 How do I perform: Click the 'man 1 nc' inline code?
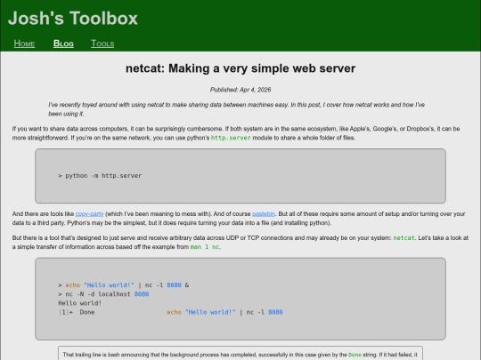pyautogui.click(x=205, y=247)
